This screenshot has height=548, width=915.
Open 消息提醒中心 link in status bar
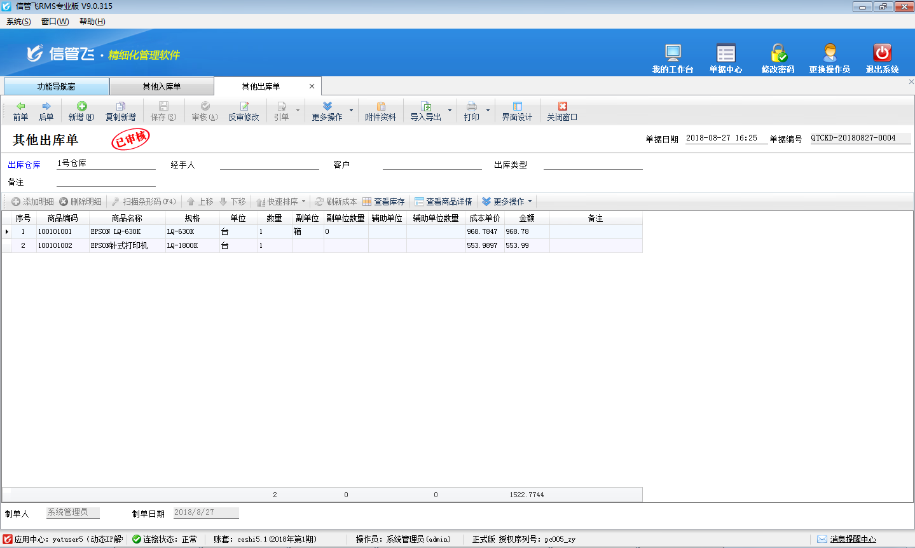pos(852,539)
